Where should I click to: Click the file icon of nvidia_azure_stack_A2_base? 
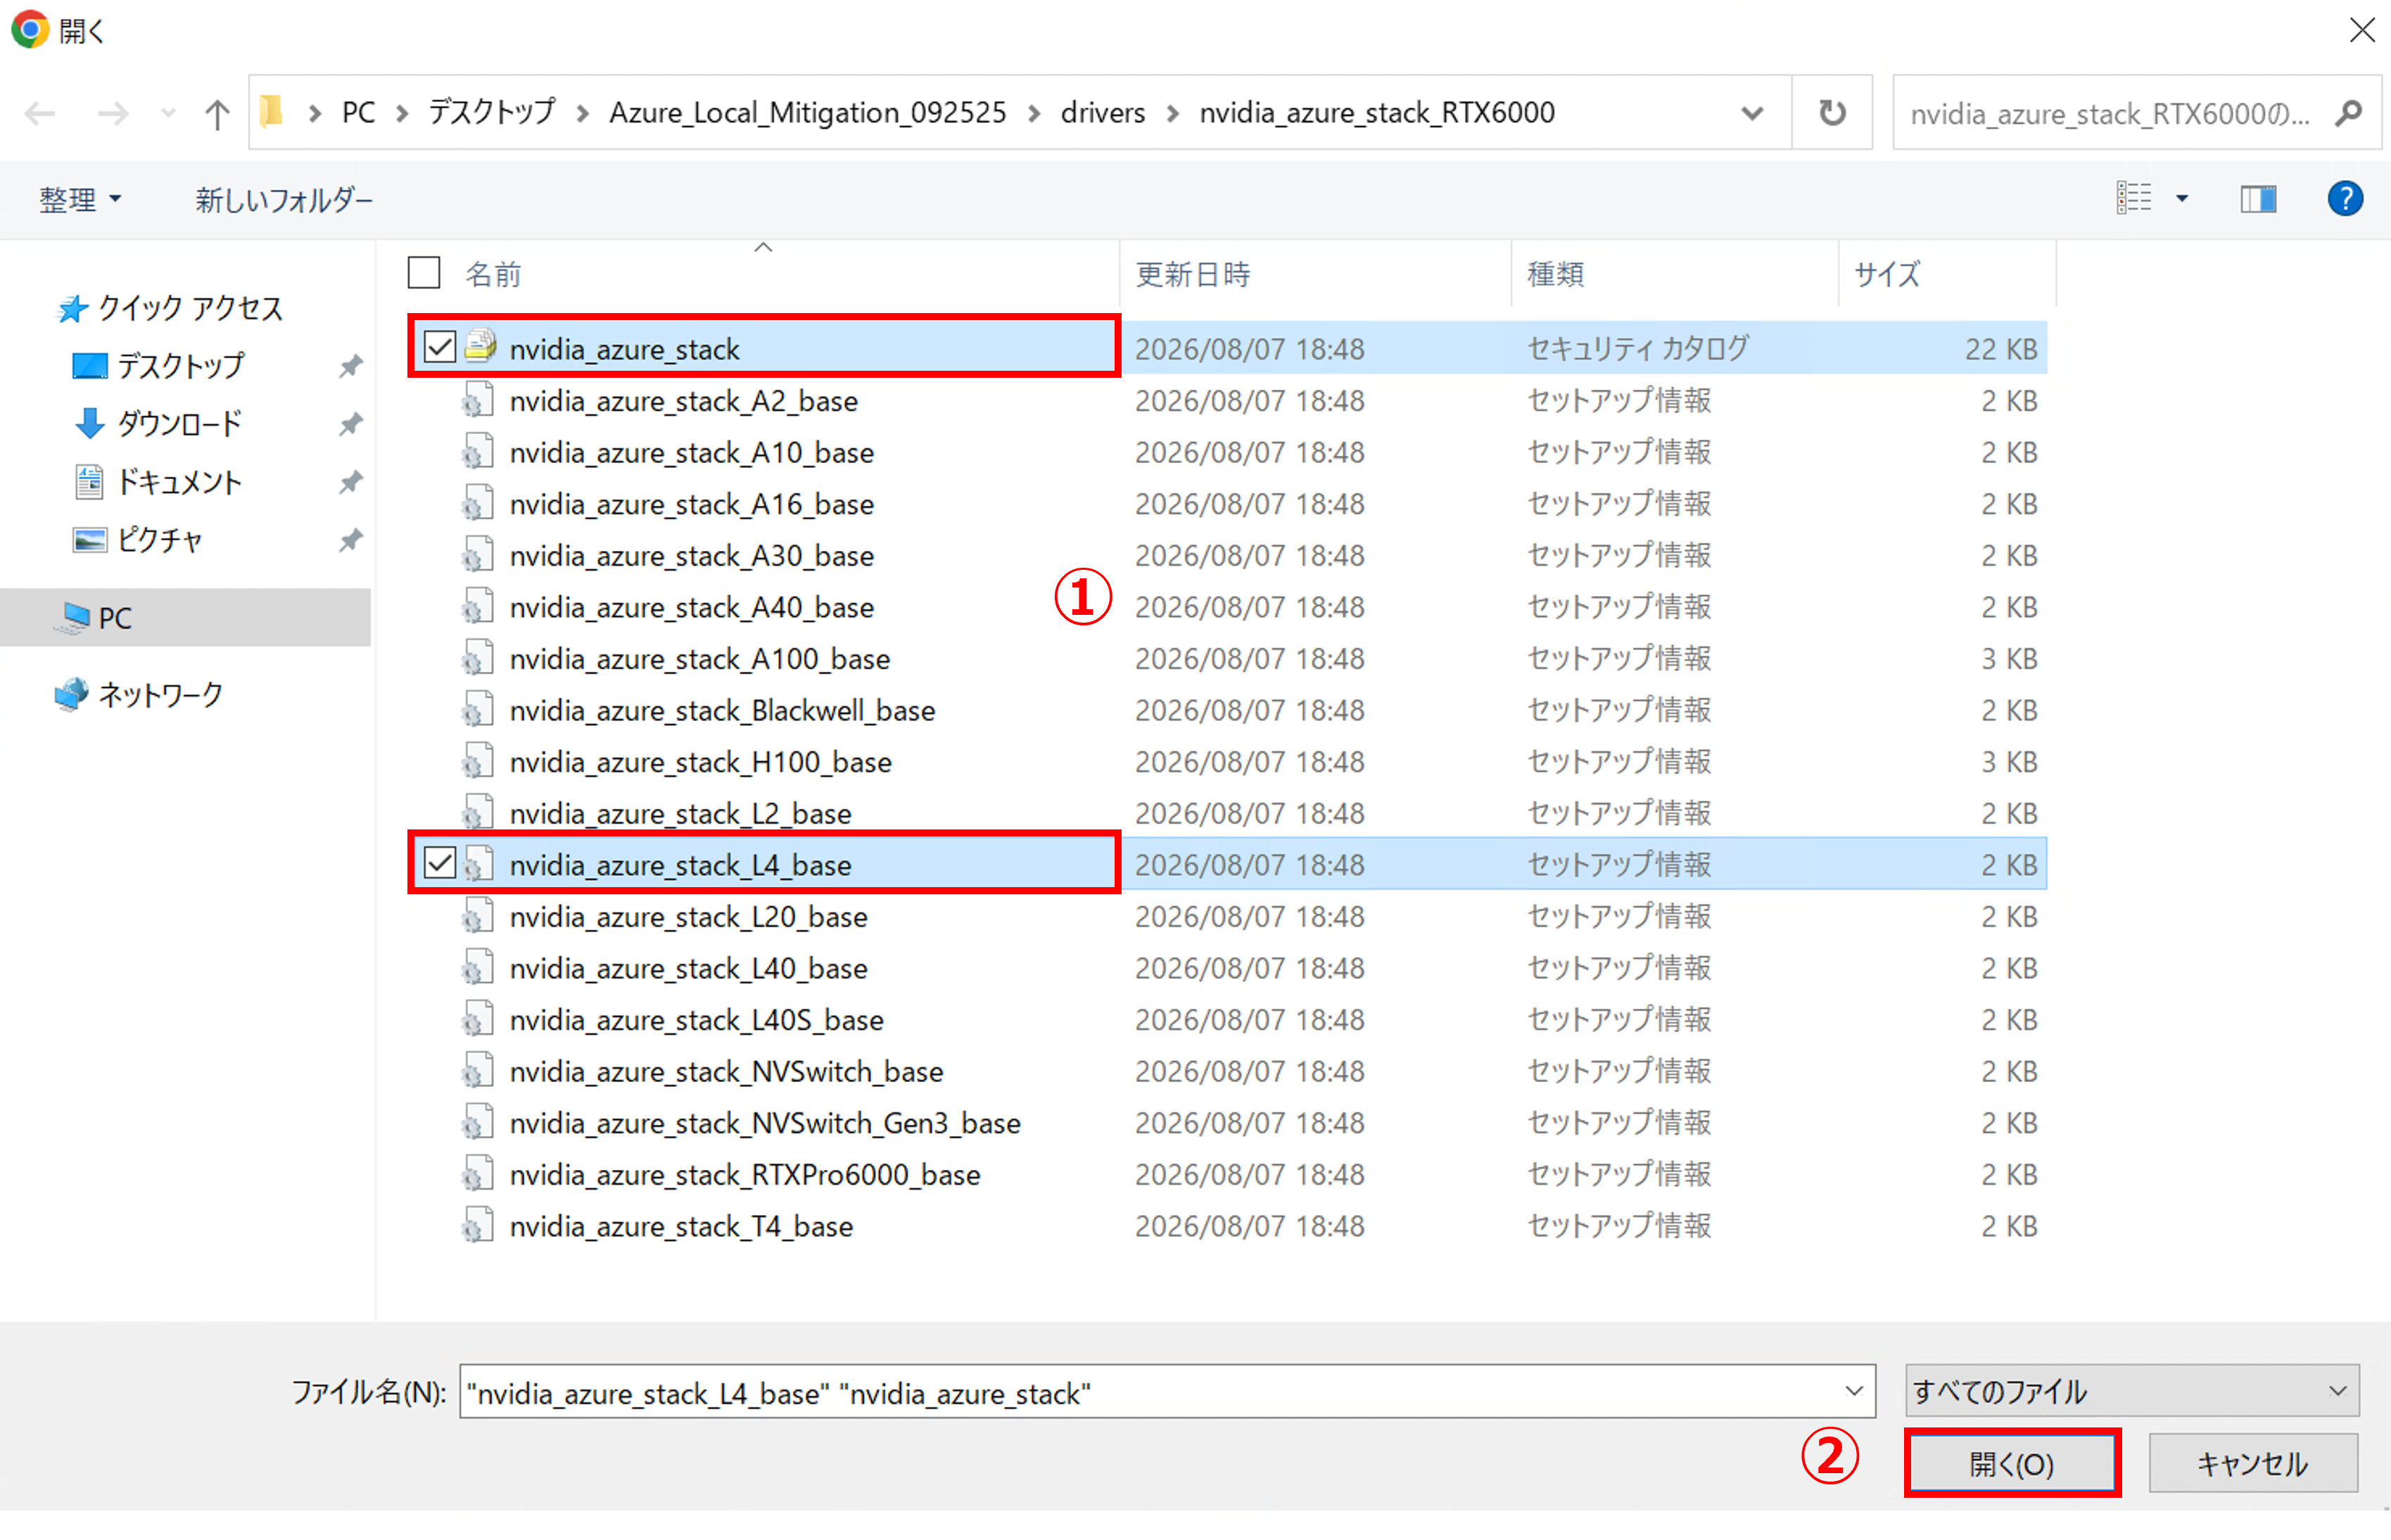478,399
